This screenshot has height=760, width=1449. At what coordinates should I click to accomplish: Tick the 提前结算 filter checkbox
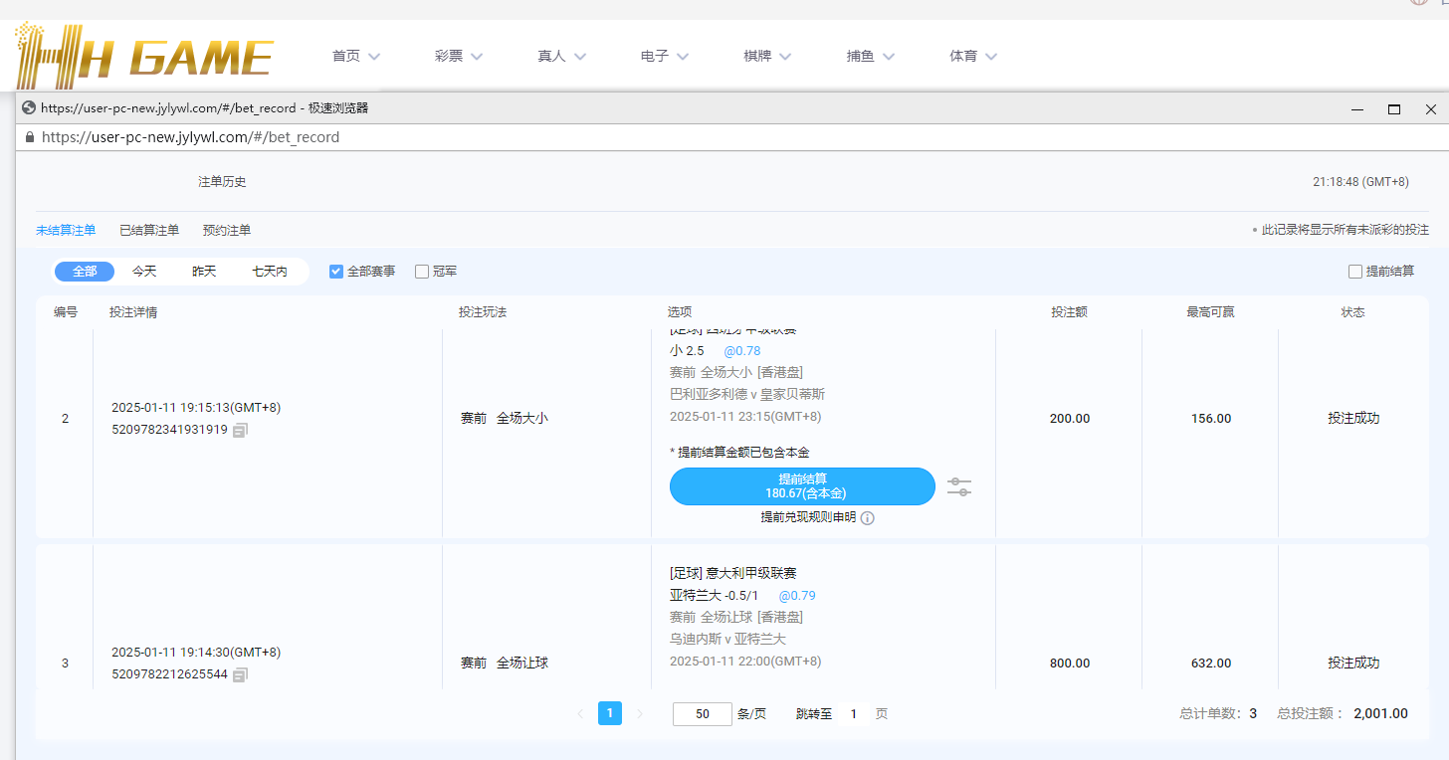click(x=1354, y=272)
